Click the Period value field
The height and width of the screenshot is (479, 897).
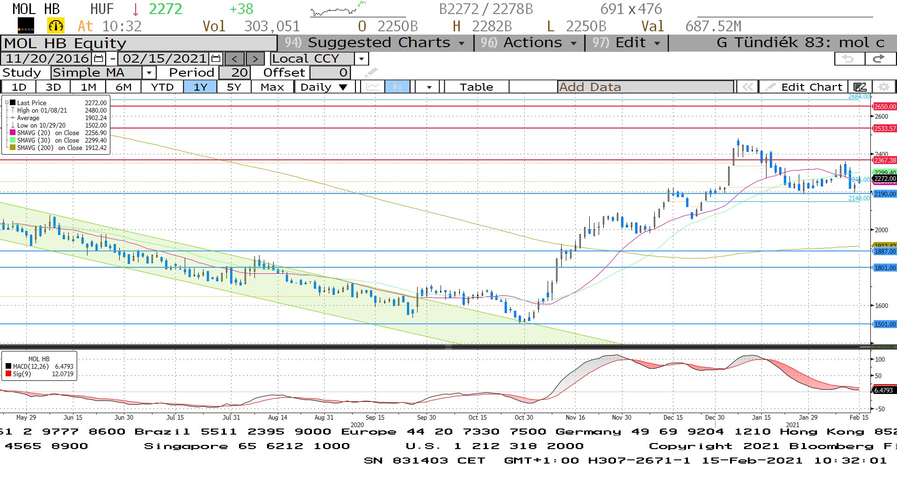tap(235, 73)
